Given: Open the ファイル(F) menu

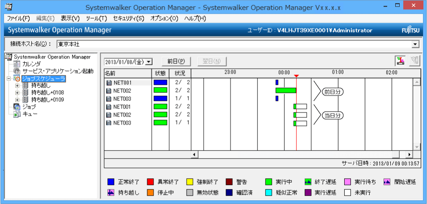Looking at the screenshot, I should pos(18,18).
